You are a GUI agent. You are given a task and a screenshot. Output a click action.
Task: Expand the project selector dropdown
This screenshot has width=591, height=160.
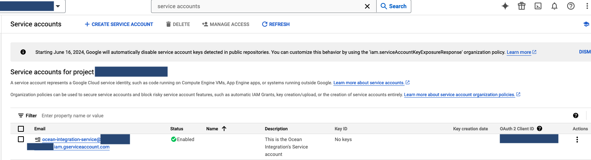[58, 6]
